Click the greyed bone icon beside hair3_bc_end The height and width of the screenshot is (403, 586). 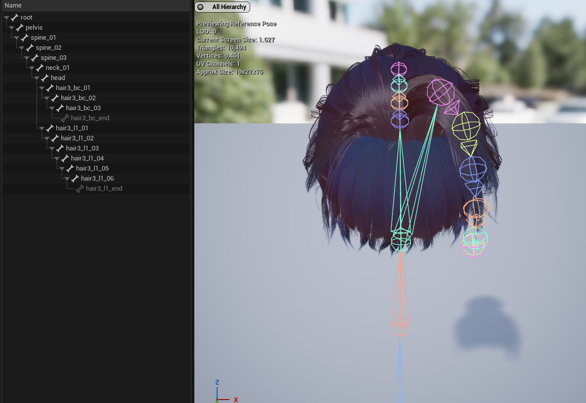65,118
